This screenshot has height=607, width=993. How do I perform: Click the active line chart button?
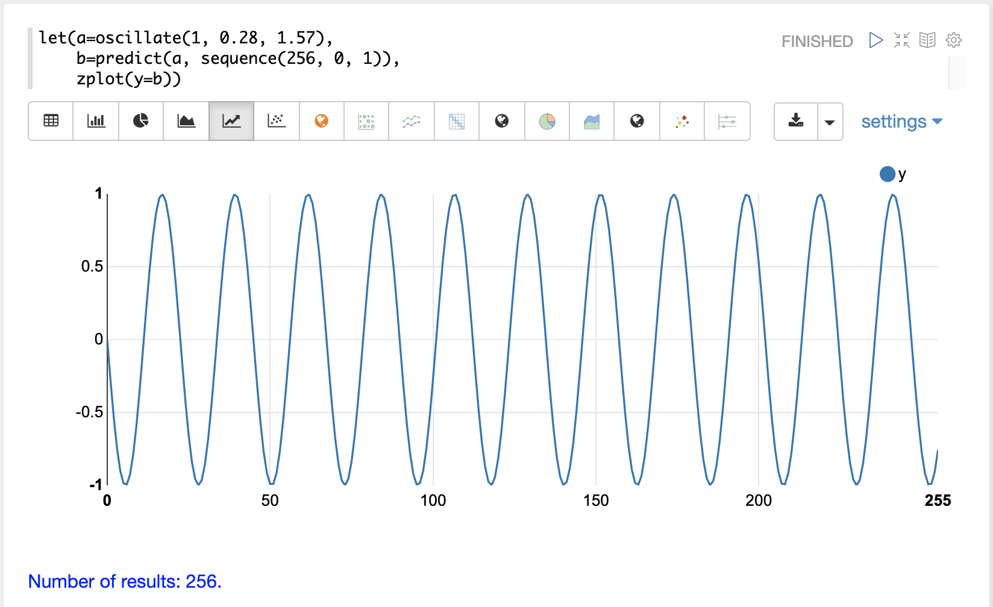(x=231, y=121)
